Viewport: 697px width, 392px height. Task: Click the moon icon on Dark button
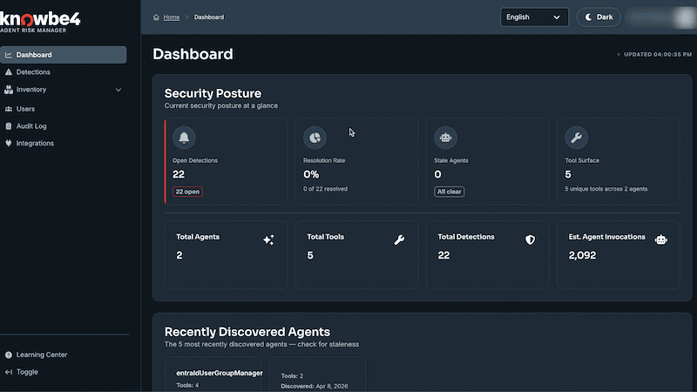point(588,17)
